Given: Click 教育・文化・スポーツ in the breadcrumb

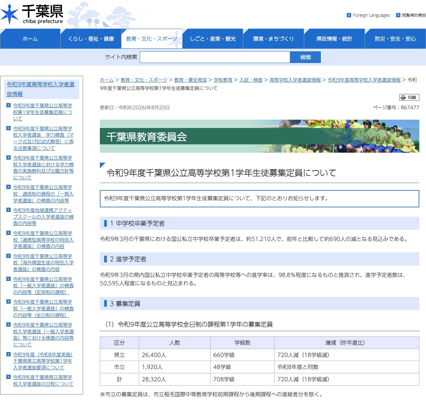Looking at the screenshot, I should (144, 80).
